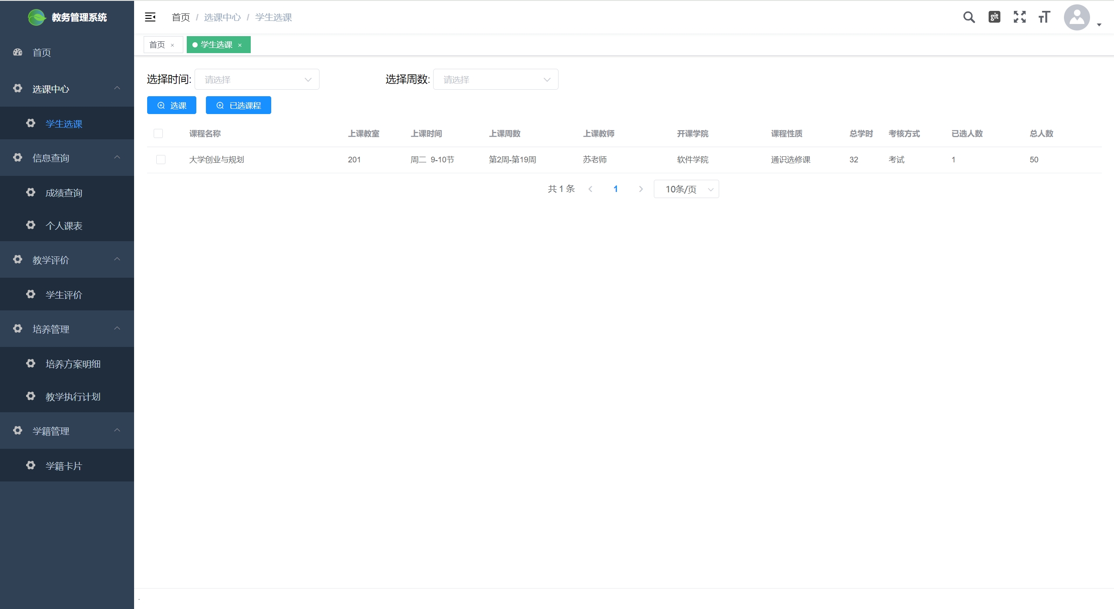The height and width of the screenshot is (609, 1114).
Task: Open the font size setting icon
Action: [x=1044, y=17]
